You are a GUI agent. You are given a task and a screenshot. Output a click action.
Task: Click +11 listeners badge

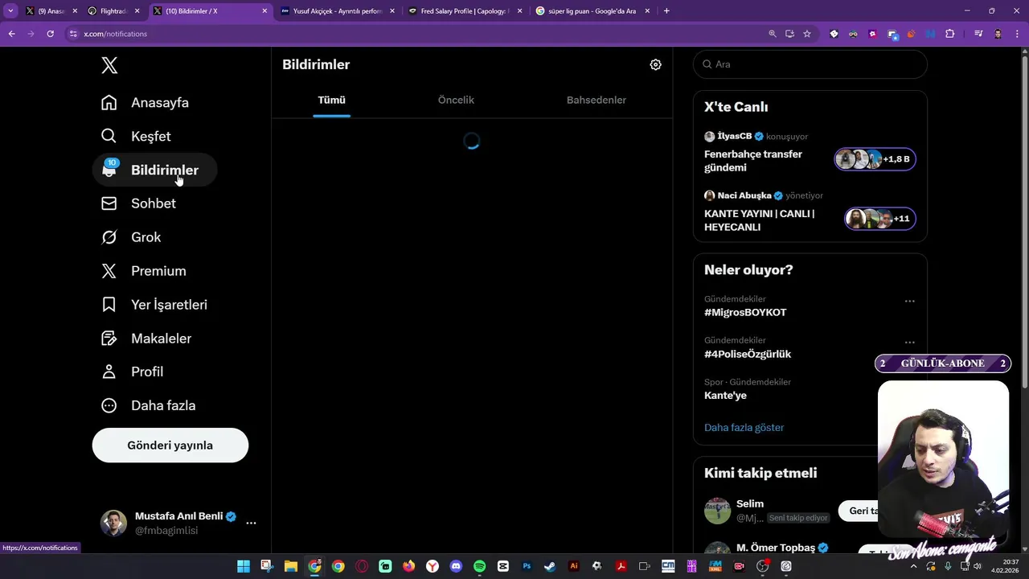(880, 219)
